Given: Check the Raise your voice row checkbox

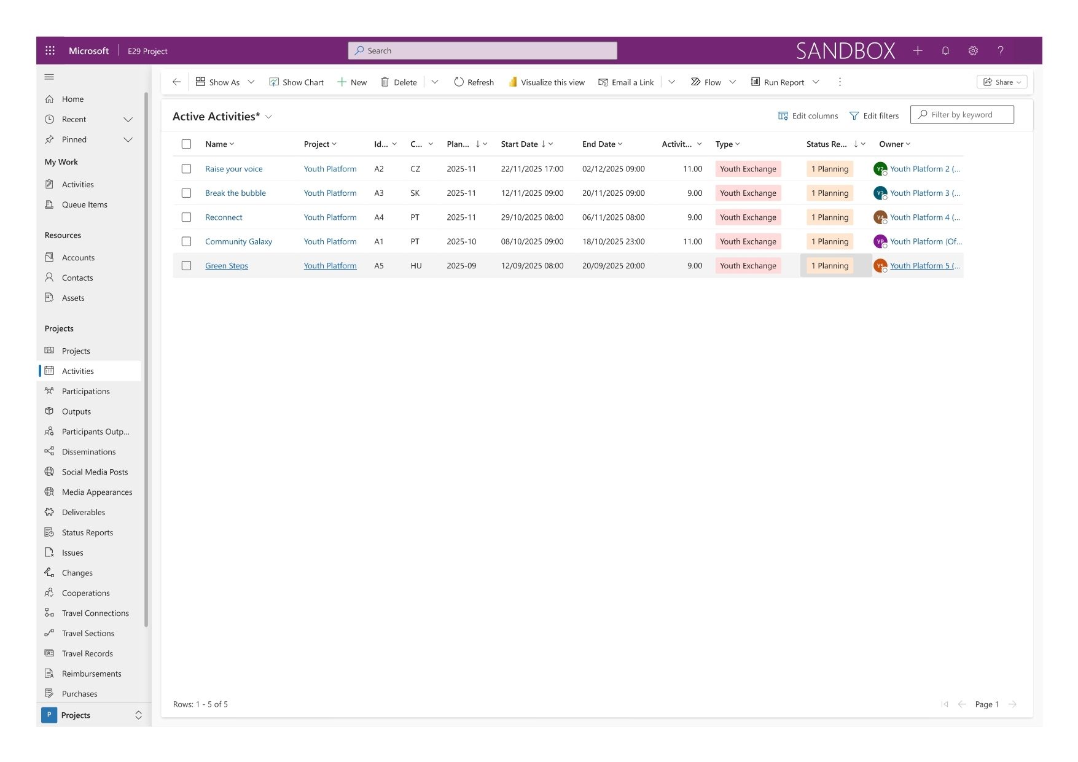Looking at the screenshot, I should pyautogui.click(x=187, y=169).
